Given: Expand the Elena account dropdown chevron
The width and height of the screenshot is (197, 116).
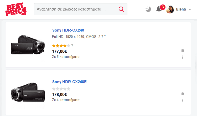Looking at the screenshot, I should [190, 9].
